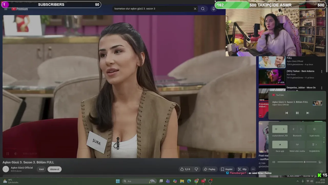Expand Bluetooth devices arrow
The width and height of the screenshot is (328, 185).
[301, 129]
